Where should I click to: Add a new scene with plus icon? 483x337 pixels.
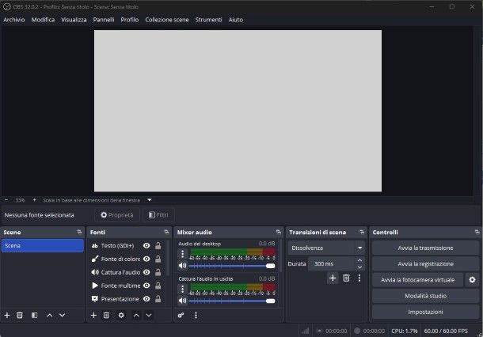click(x=7, y=315)
